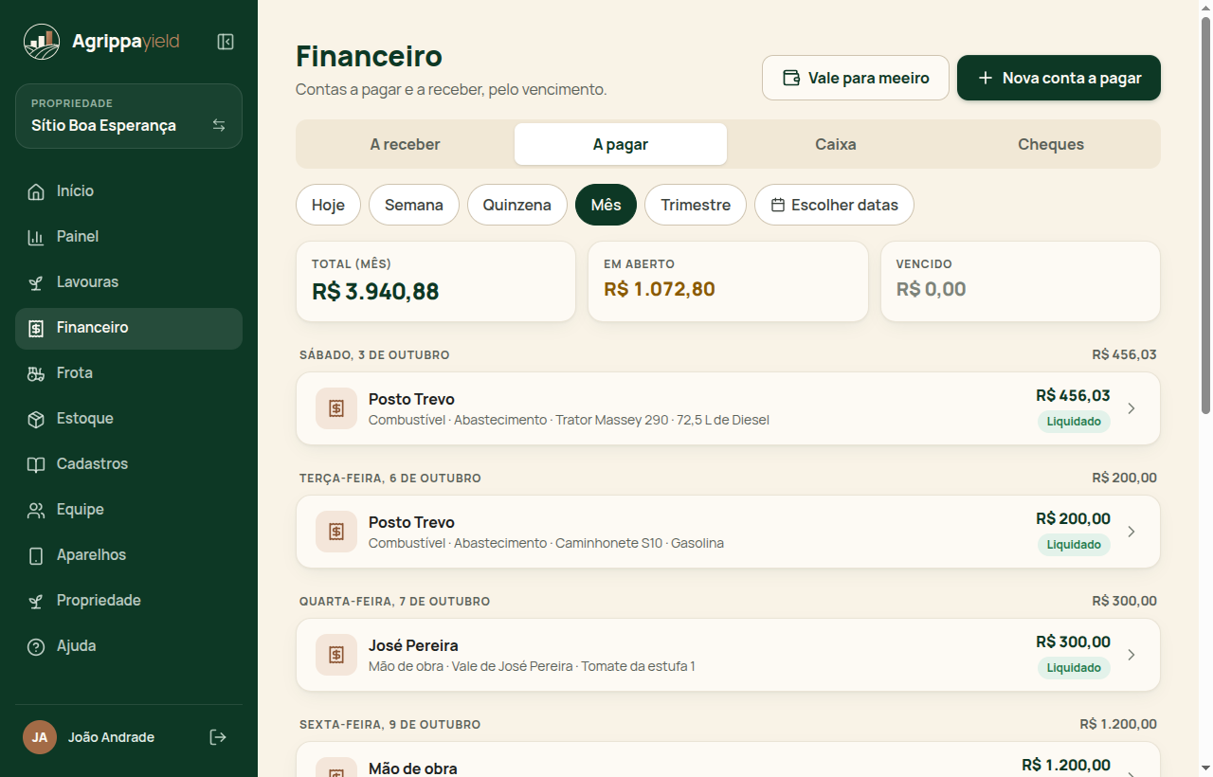Open chevron on Posto Trevo R$ 200,00 entry
Screen dimensions: 1213x777
(x=1131, y=532)
